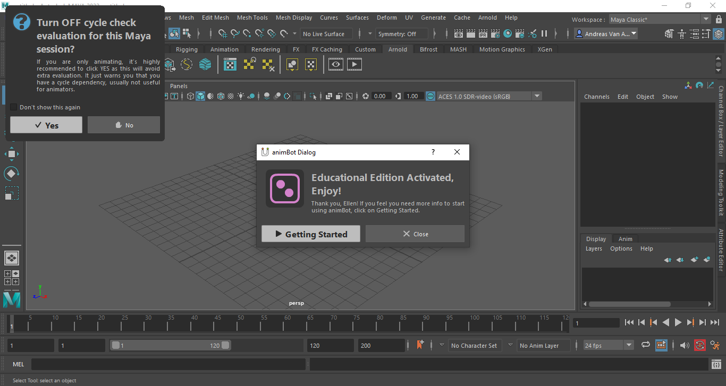
Task: Open the Mesh Tools menu
Action: [252, 18]
